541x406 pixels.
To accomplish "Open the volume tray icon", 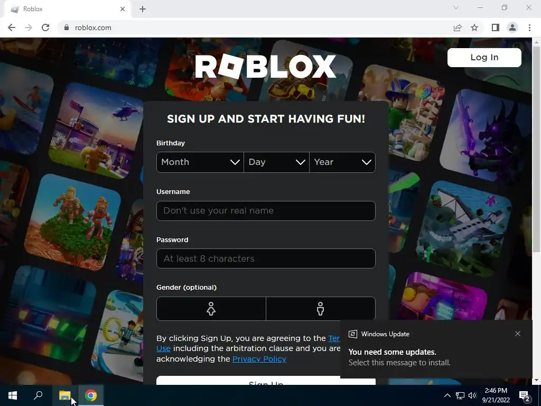I will point(472,395).
